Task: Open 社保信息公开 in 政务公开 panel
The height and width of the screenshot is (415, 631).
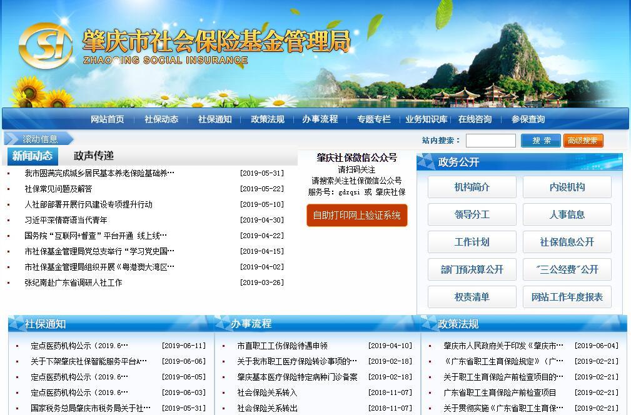Action: pos(567,242)
